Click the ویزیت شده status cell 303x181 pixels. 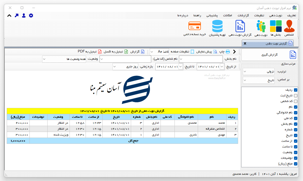coord(58,135)
